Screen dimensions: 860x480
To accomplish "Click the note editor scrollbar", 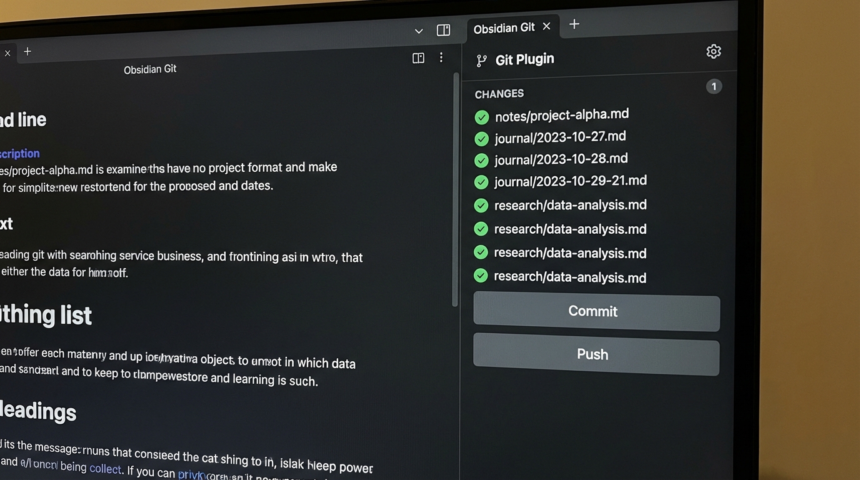I will [456, 189].
